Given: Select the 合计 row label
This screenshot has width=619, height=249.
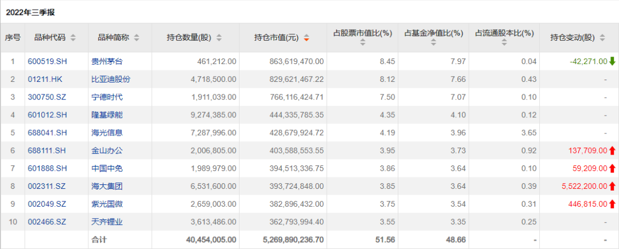Looking at the screenshot, I should pos(99,239).
